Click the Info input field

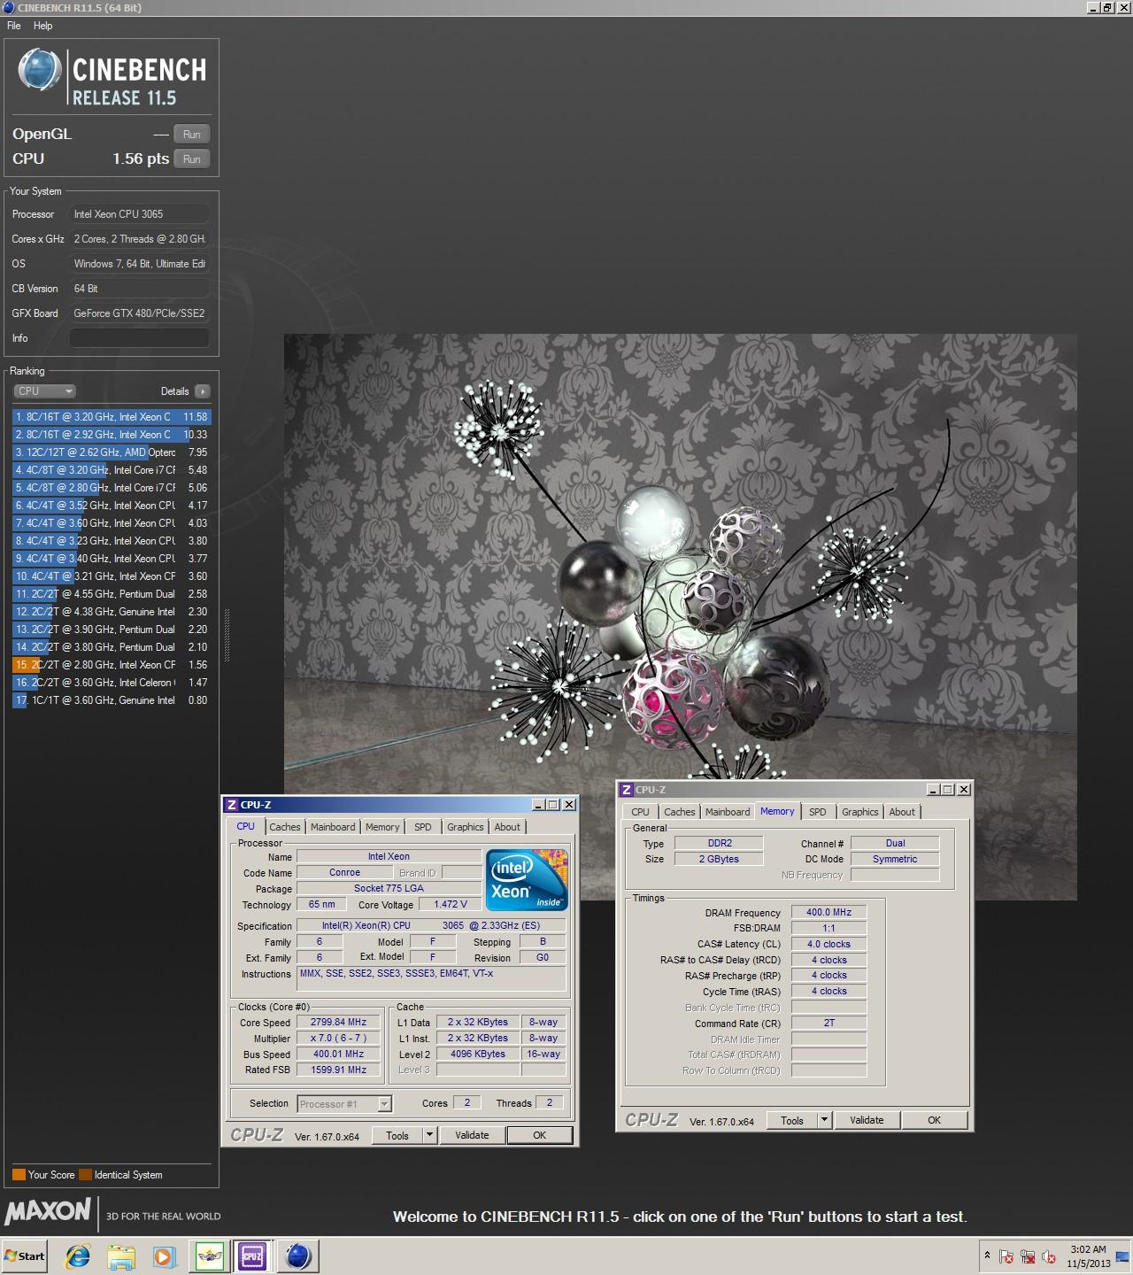coord(140,338)
